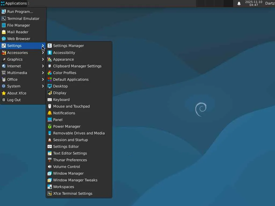Click the Default Applications icon
This screenshot has height=206, width=275.
[50, 79]
